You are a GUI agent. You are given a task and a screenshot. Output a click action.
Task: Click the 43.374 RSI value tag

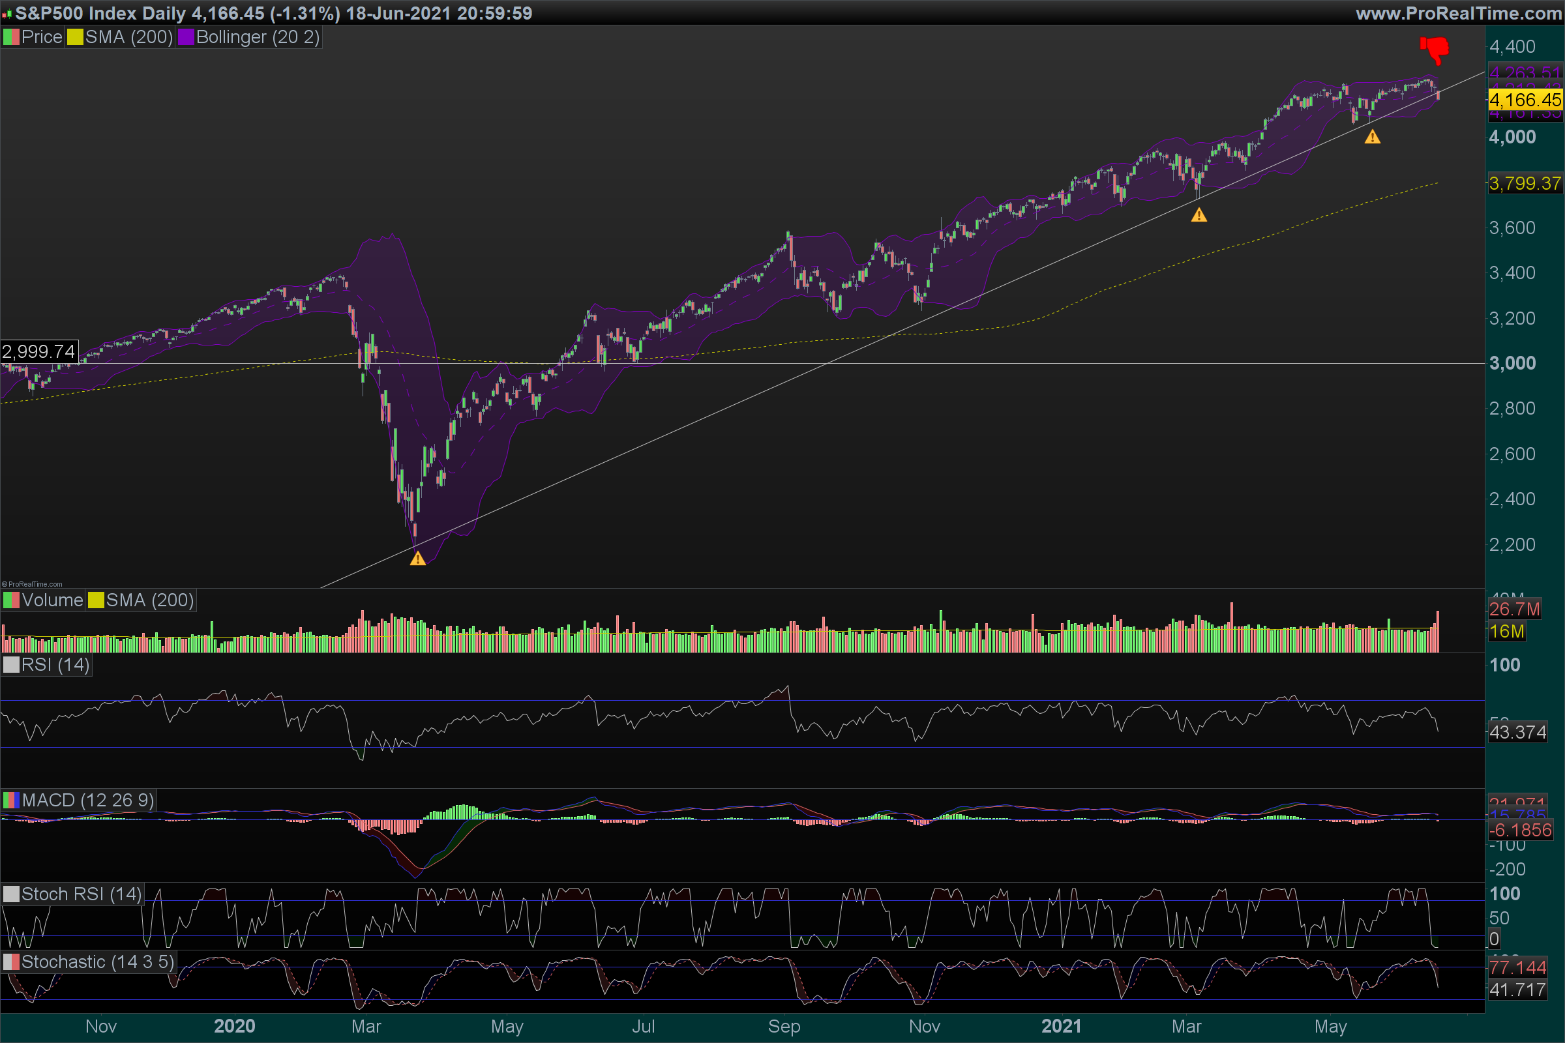pyautogui.click(x=1517, y=732)
